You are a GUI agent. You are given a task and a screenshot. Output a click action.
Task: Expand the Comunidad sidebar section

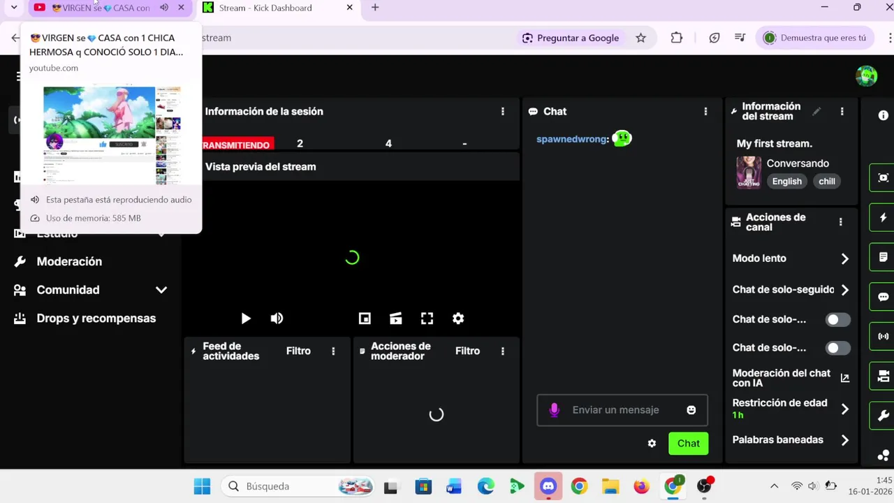(x=161, y=290)
